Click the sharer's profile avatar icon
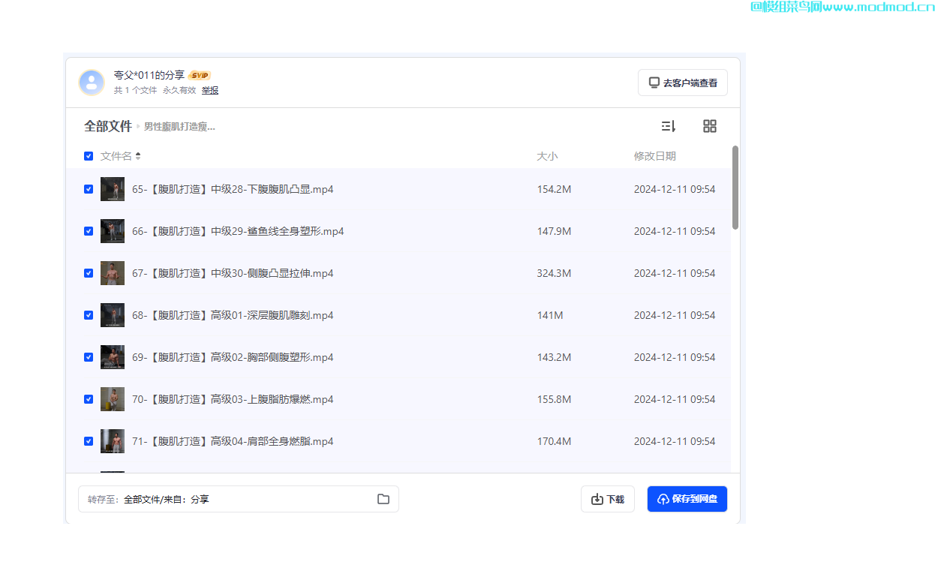Viewport: 935px width, 562px height. (x=92, y=83)
